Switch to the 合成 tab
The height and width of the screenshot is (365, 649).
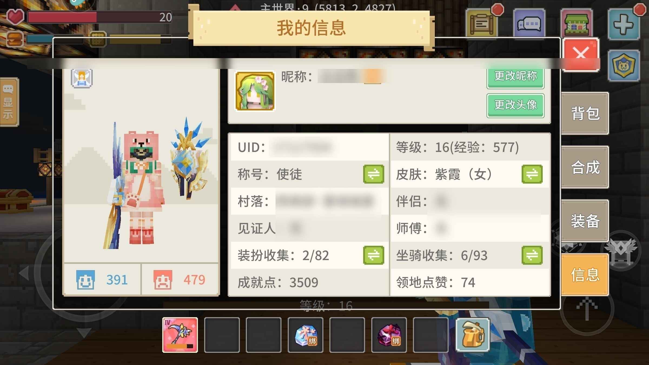[585, 167]
